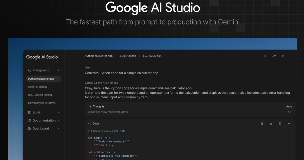Click the return x + y code line
The image size is (304, 160).
click(x=104, y=145)
